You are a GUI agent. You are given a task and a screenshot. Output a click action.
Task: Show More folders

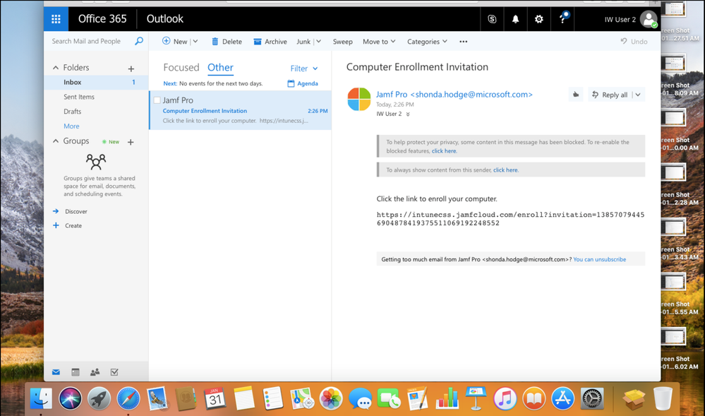click(71, 126)
